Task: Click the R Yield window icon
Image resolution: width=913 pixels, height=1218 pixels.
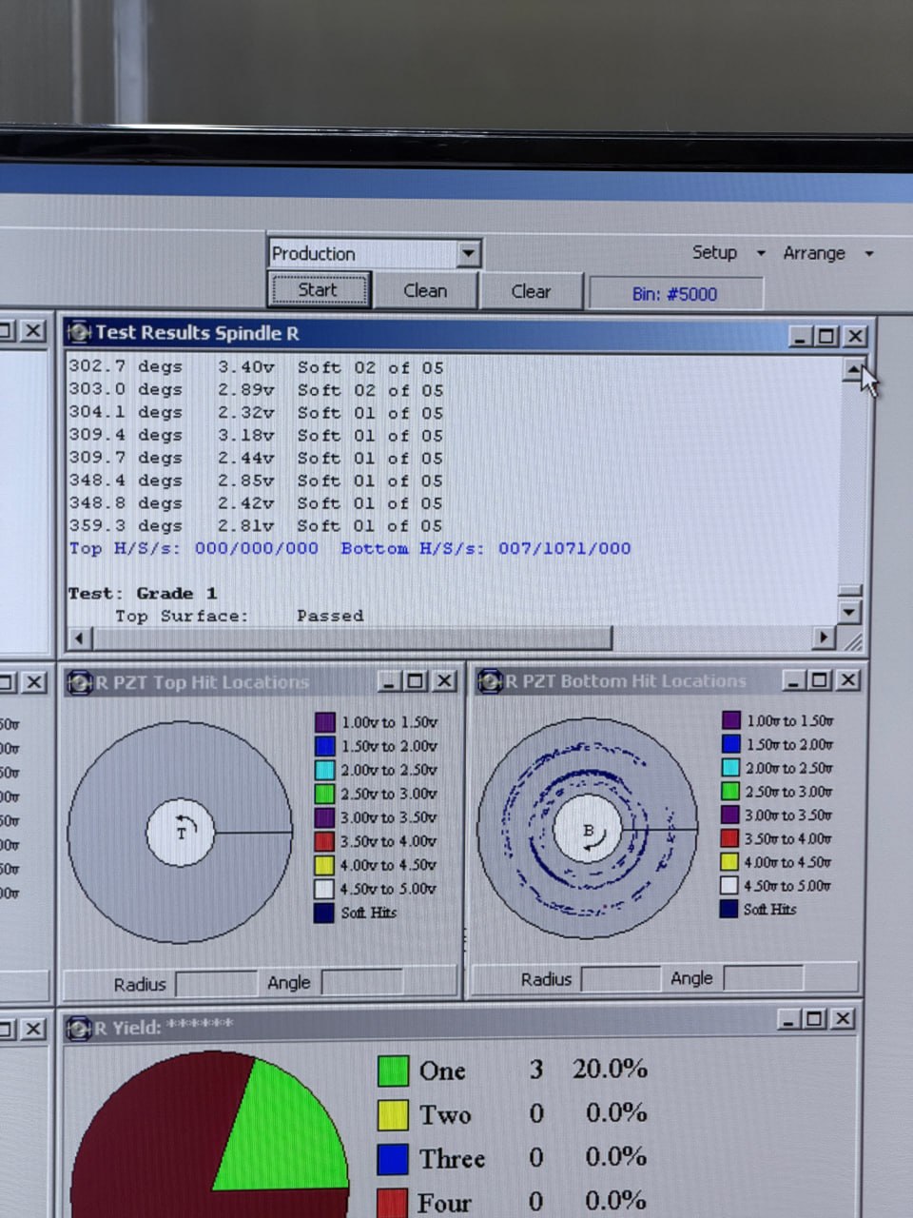Action: [x=80, y=1029]
